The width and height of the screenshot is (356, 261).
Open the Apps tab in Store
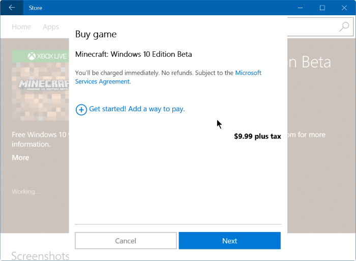[51, 27]
